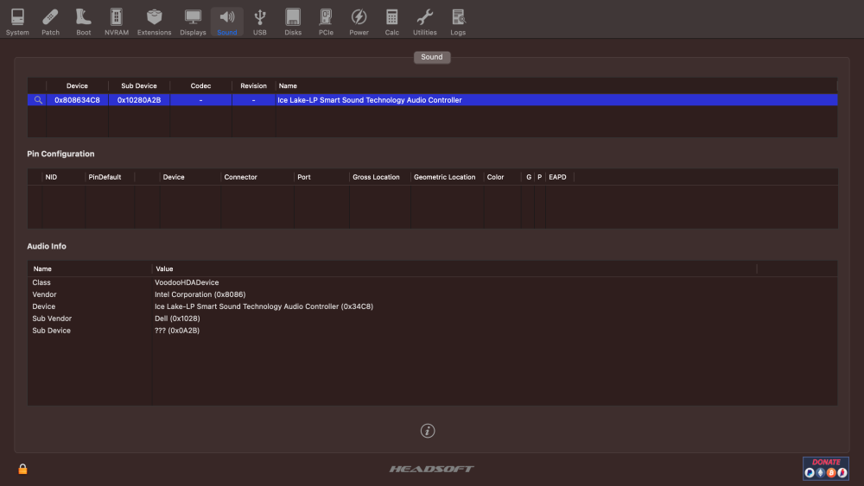Screen dimensions: 864x486
Task: Open the Extensions section
Action: [155, 22]
